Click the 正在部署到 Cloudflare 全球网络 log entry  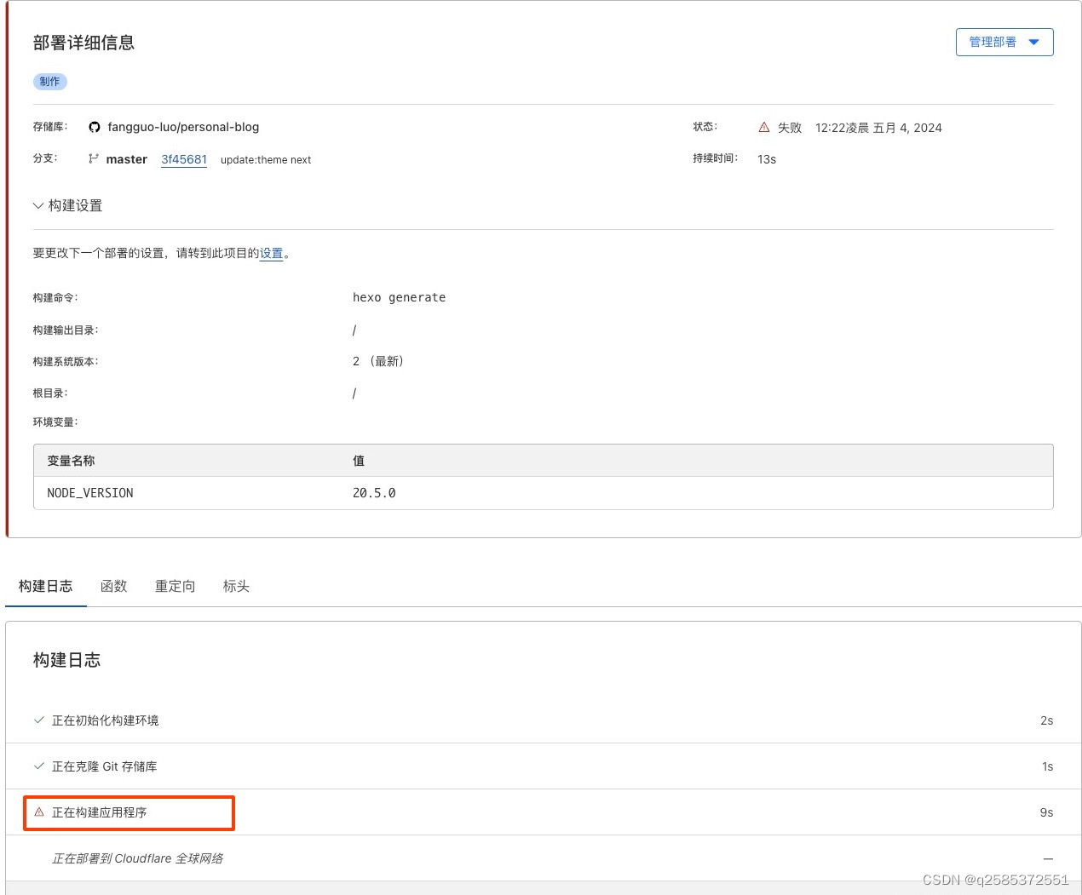pos(137,858)
